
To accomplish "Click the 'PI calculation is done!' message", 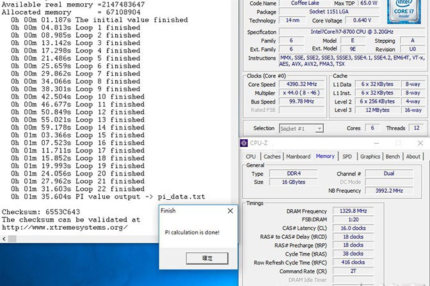I will tap(192, 232).
